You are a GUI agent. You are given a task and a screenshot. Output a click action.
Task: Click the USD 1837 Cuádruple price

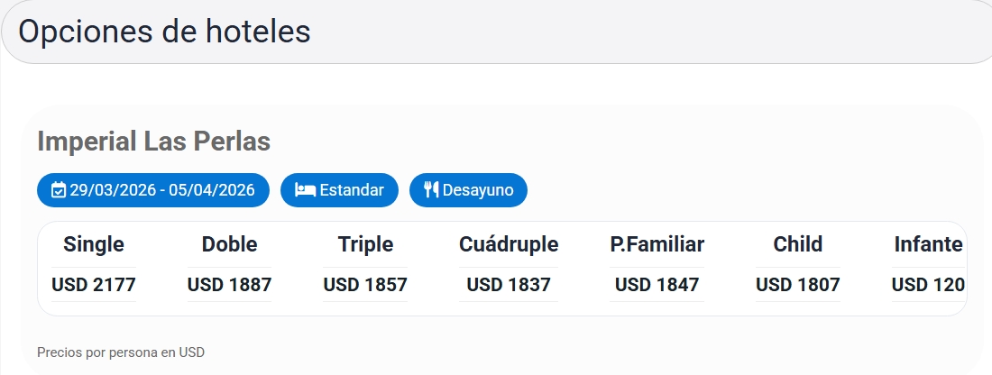(x=509, y=285)
